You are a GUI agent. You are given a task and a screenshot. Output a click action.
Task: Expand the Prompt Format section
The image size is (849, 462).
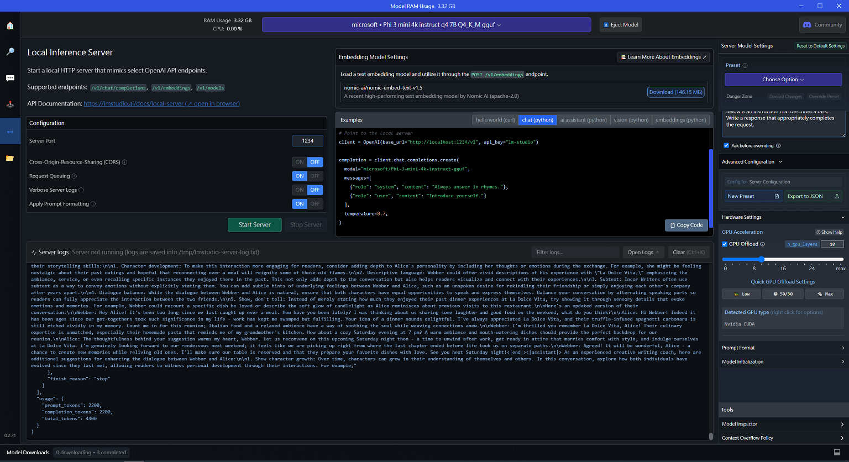pos(783,348)
